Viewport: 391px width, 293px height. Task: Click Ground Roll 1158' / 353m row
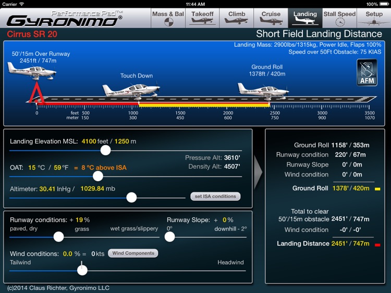[x=332, y=145]
